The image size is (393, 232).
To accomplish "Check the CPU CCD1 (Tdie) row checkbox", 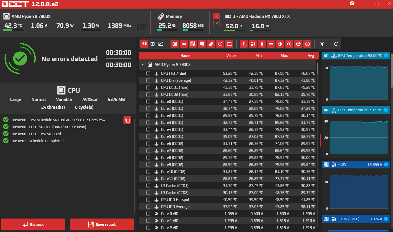I will click(x=148, y=87).
